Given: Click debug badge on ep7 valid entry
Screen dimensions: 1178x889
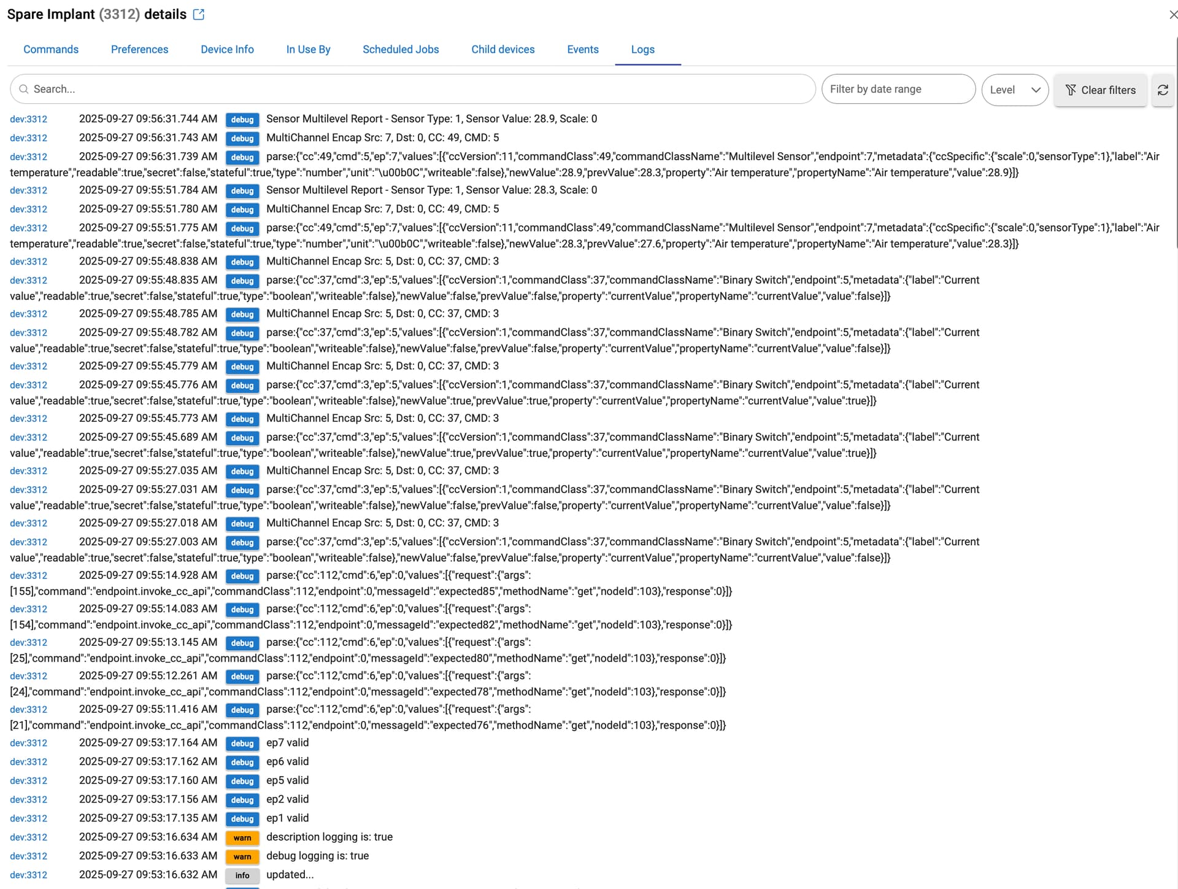Looking at the screenshot, I should click(242, 743).
